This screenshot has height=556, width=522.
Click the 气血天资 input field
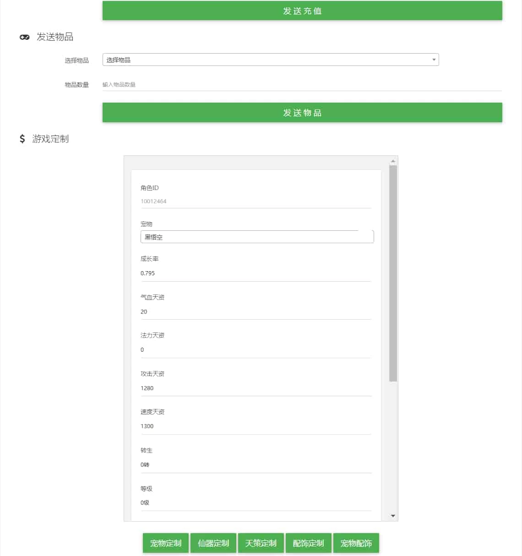tap(256, 312)
